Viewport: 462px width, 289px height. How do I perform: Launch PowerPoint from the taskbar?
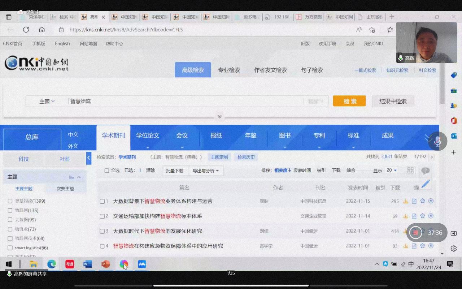(105, 264)
